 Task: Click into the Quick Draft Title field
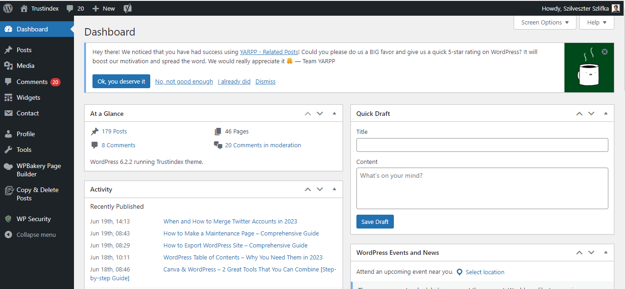pos(482,144)
